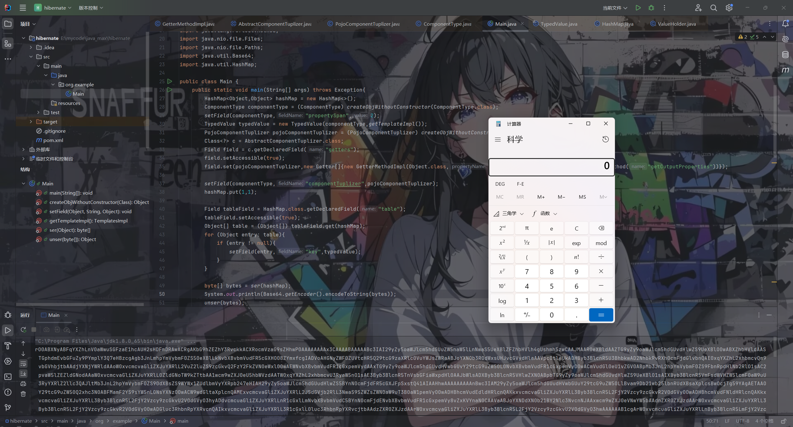Toggle soft-wrap in the Run console
Image resolution: width=793 pixels, height=427 pixels.
coord(23,364)
